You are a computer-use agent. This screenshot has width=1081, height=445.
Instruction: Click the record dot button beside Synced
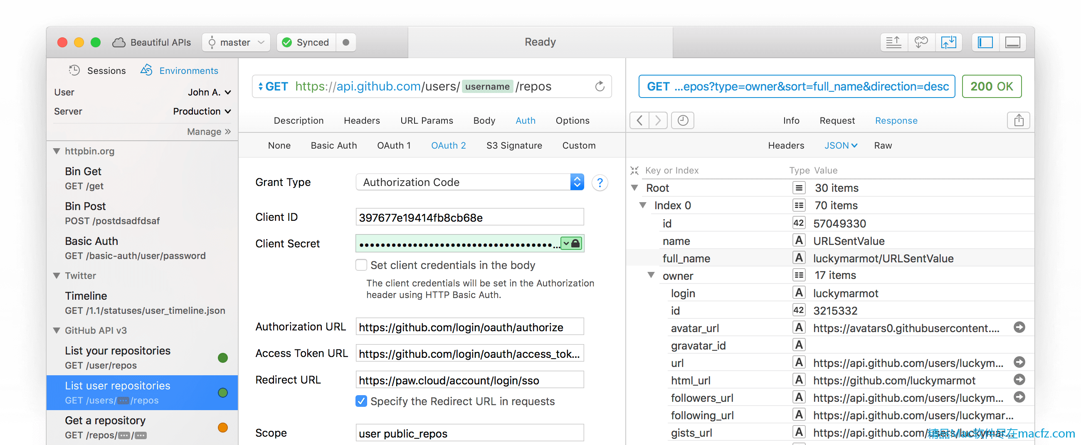pyautogui.click(x=346, y=42)
